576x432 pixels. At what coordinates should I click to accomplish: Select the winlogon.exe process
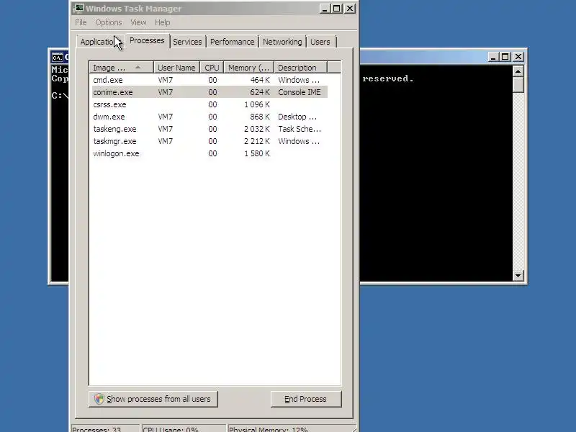(210, 153)
